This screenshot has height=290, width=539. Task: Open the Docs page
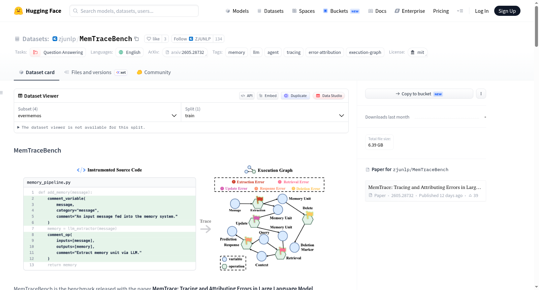(377, 11)
